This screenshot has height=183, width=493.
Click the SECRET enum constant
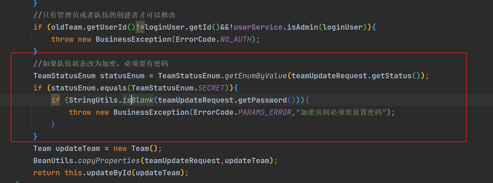(x=211, y=88)
